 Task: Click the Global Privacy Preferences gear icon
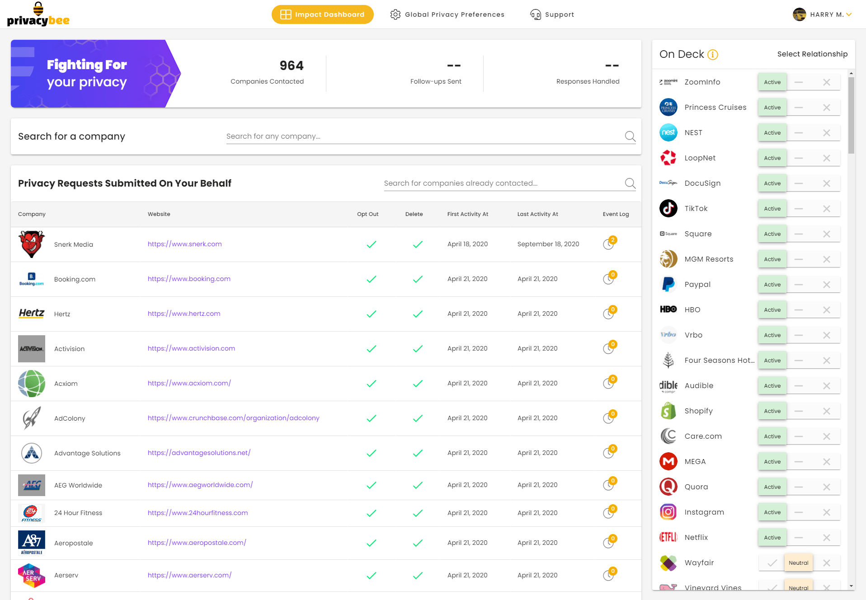[x=395, y=14]
